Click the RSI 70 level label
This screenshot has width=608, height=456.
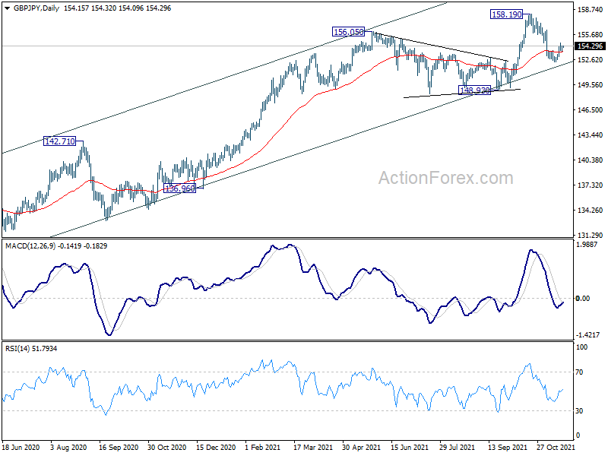tap(579, 372)
